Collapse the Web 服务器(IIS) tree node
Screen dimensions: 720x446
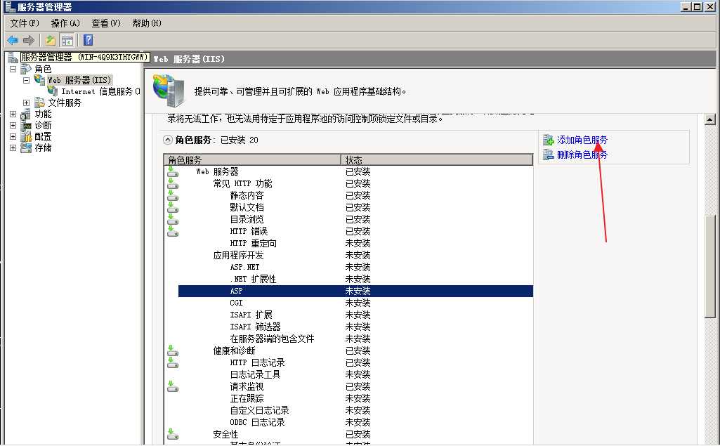[26, 80]
